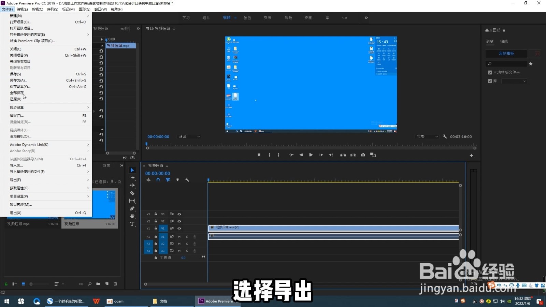Viewport: 546px width, 307px height.
Task: Open the program monitor panel menu
Action: click(174, 29)
